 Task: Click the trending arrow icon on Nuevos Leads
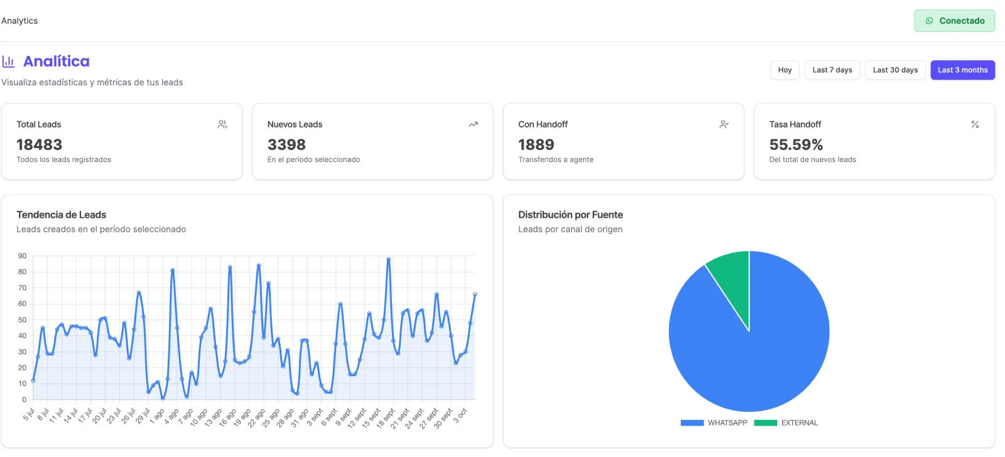(x=473, y=124)
